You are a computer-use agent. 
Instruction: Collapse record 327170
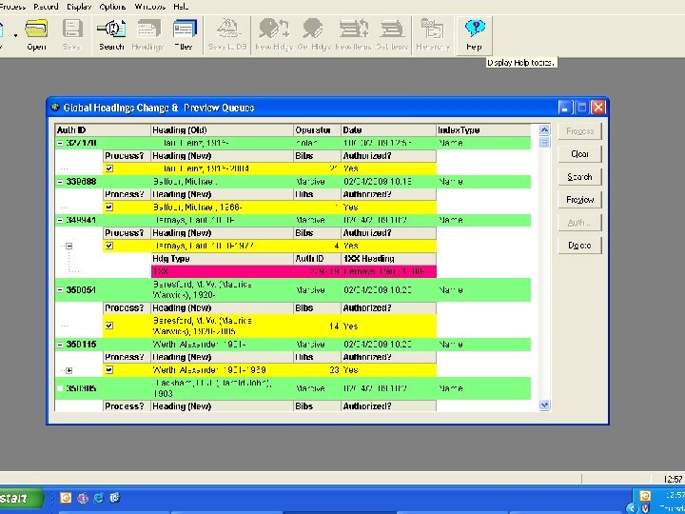pyautogui.click(x=60, y=143)
